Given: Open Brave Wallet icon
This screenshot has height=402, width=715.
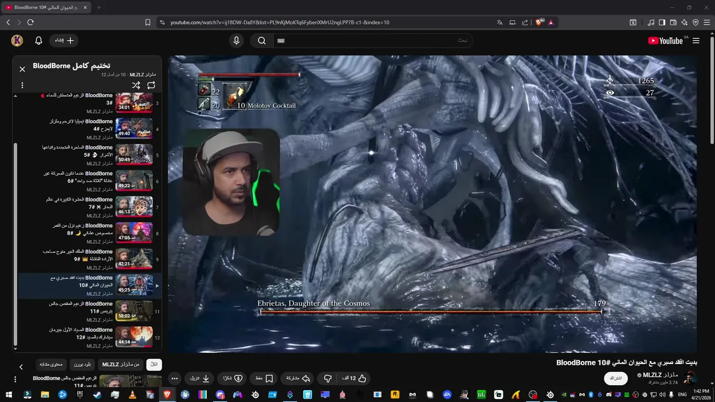Looking at the screenshot, I should click(x=673, y=22).
